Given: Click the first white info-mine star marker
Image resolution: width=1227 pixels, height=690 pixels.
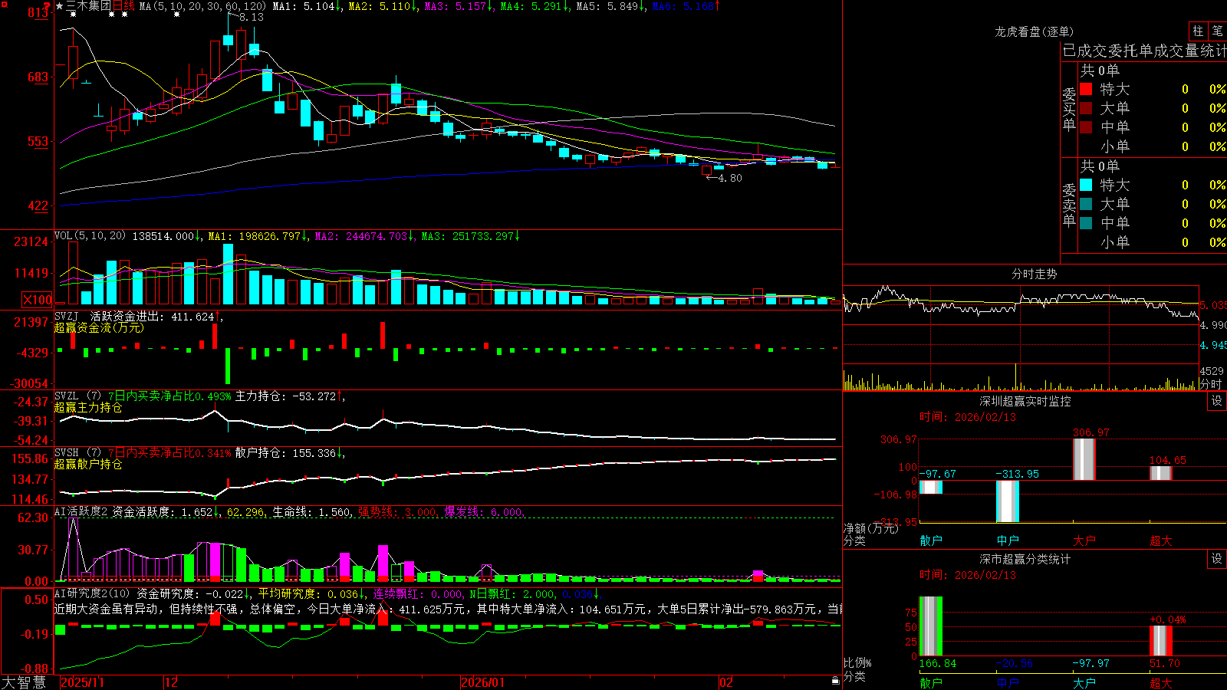Looking at the screenshot, I should pyautogui.click(x=72, y=15).
